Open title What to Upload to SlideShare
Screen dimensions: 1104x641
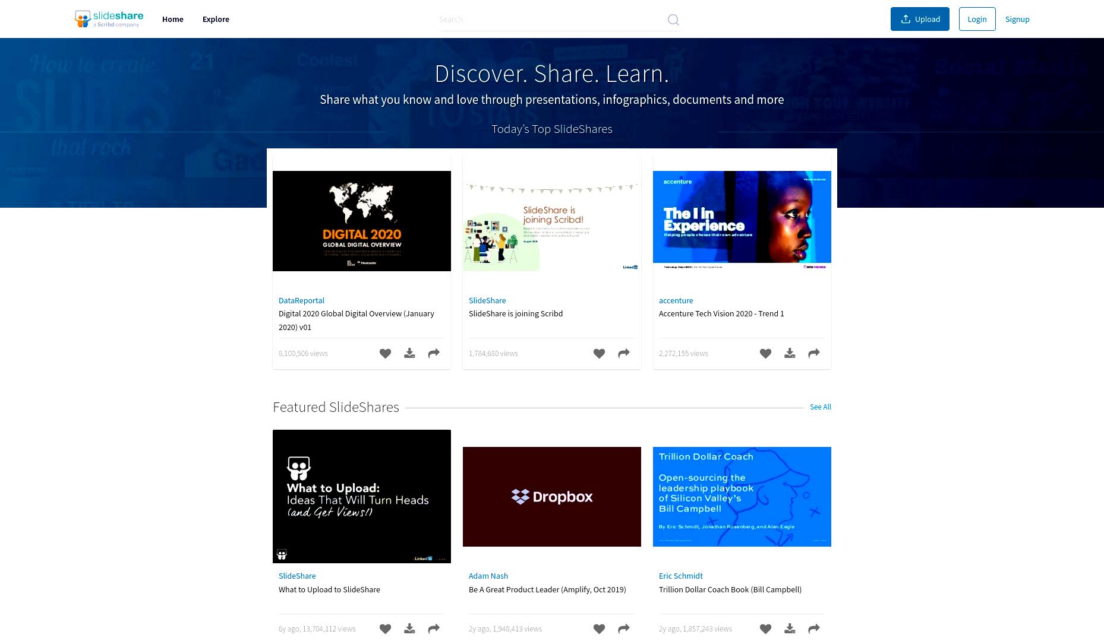[329, 590]
